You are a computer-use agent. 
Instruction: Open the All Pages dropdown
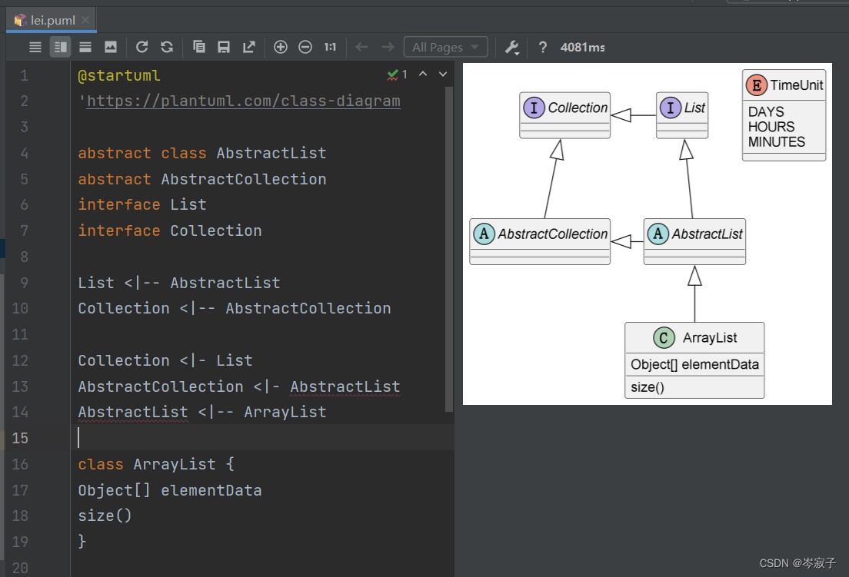446,48
